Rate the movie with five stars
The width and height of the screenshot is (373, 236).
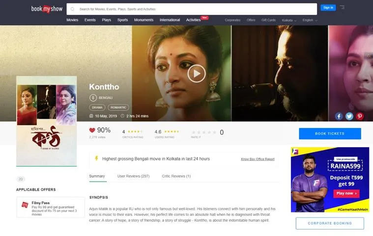click(x=215, y=132)
